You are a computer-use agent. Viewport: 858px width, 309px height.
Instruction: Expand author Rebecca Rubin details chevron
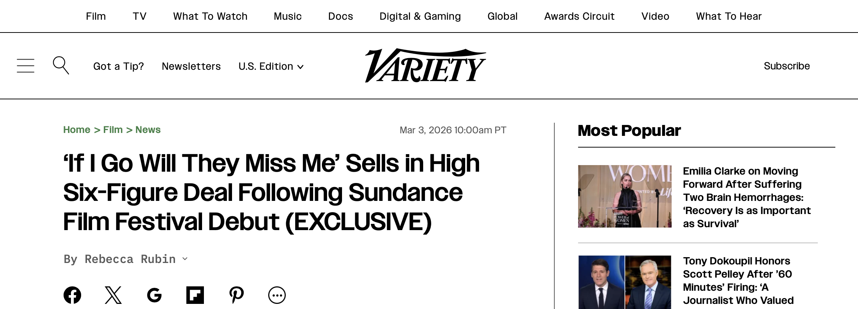click(185, 259)
